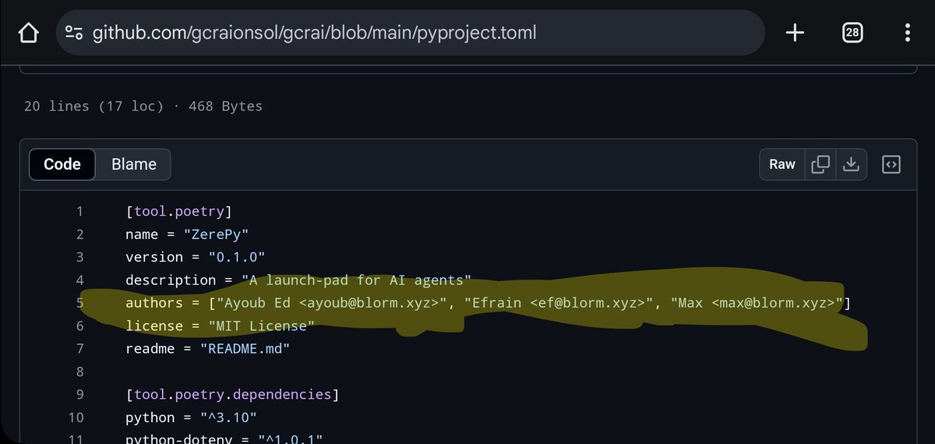Select line number 3
The image size is (935, 444).
[79, 257]
